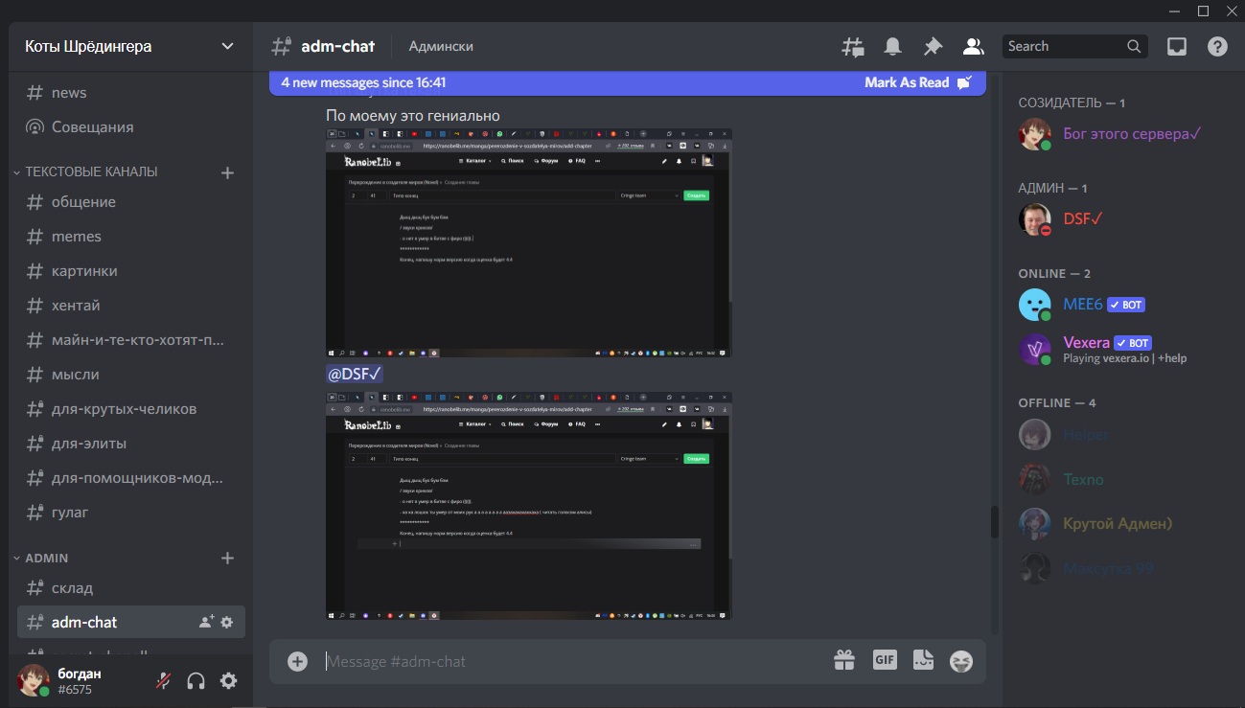
Task: Open the Коты Шрёдингера server dropdown
Action: tap(130, 46)
